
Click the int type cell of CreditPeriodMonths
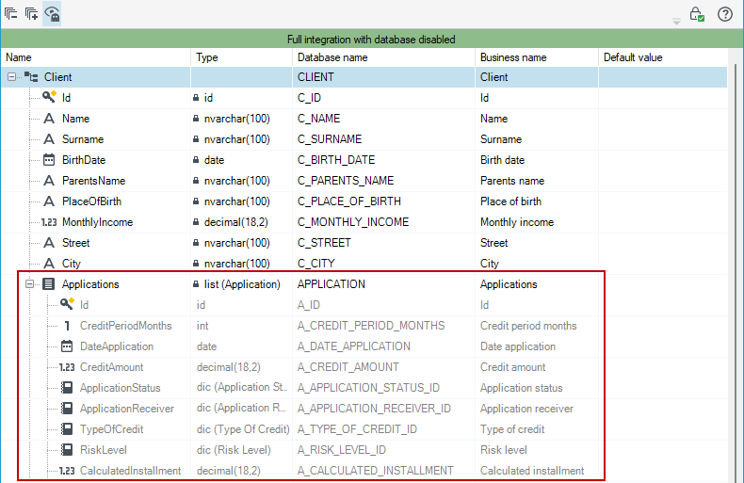[x=241, y=326]
